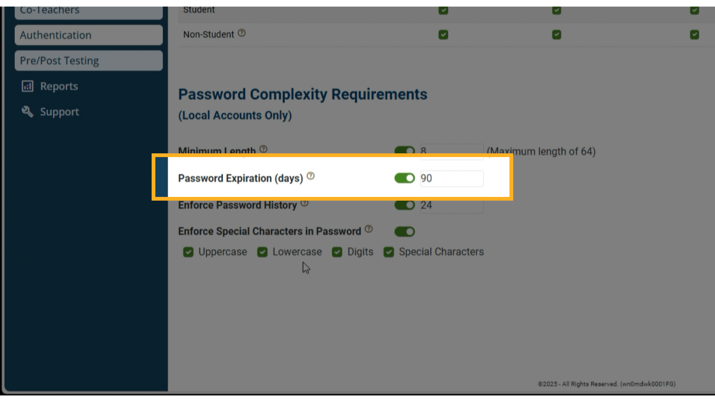Toggle the Minimum Length switch off
715x402 pixels.
pyautogui.click(x=404, y=151)
